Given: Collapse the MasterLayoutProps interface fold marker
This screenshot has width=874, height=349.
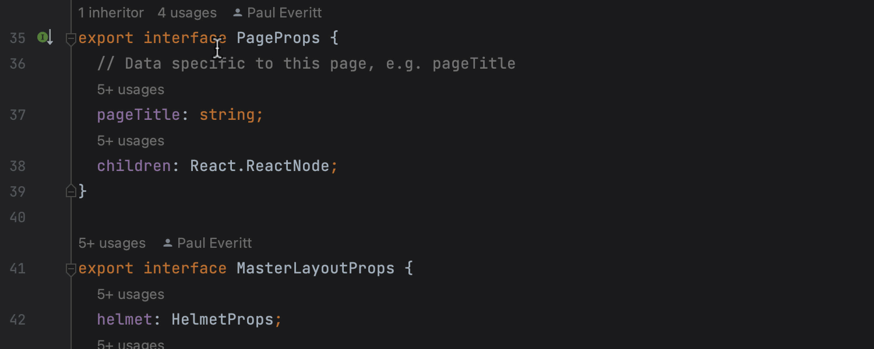Looking at the screenshot, I should point(71,269).
